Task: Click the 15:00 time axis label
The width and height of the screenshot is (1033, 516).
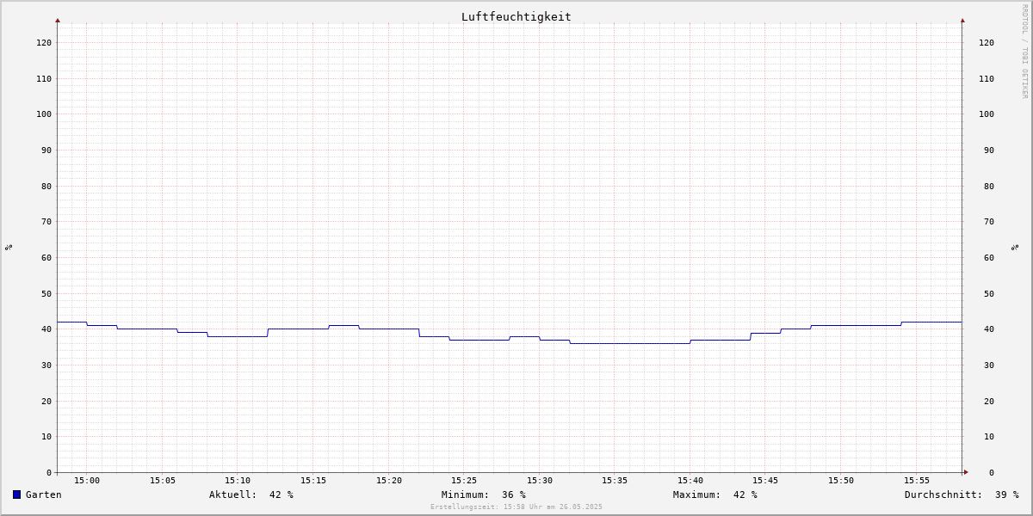Action: pos(87,481)
